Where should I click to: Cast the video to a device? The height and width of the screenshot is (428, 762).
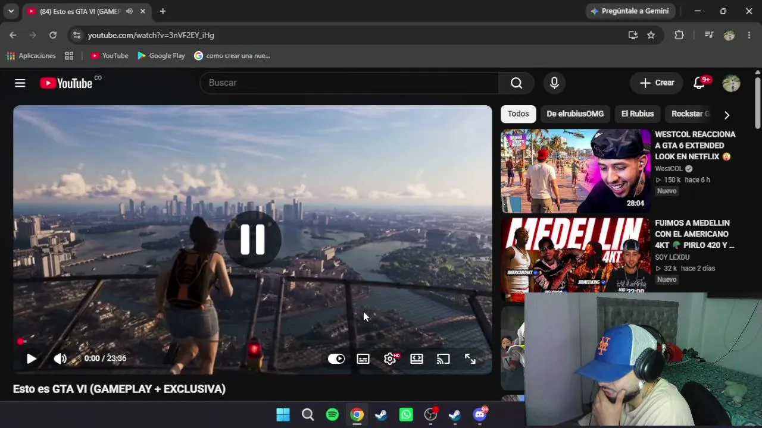click(443, 358)
